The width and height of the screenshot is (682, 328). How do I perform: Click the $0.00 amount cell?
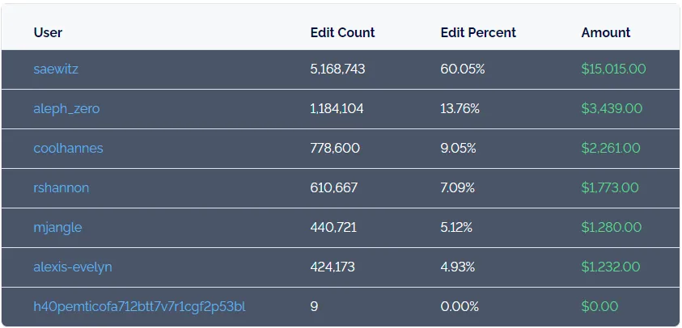(599, 306)
